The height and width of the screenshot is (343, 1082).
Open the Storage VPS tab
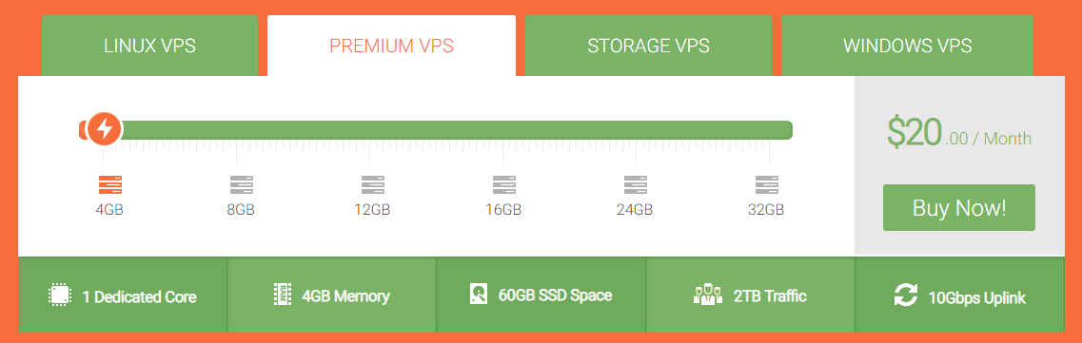tap(649, 46)
